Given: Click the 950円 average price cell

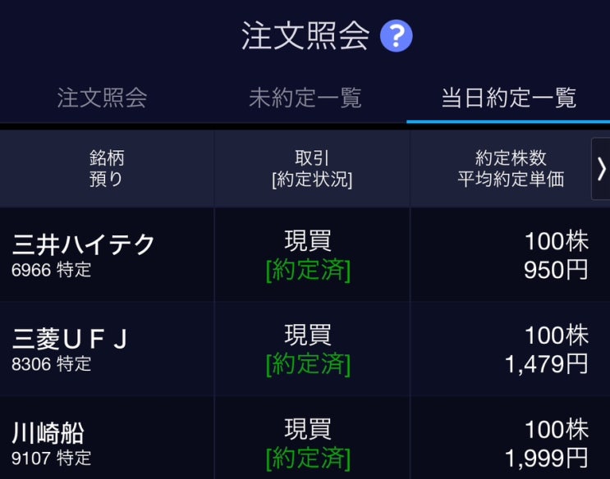Looking at the screenshot, I should [x=556, y=270].
